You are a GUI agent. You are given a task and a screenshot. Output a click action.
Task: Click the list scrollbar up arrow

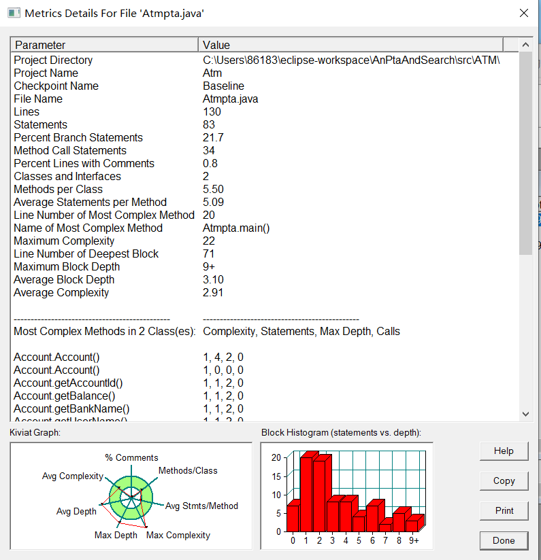coord(525,45)
